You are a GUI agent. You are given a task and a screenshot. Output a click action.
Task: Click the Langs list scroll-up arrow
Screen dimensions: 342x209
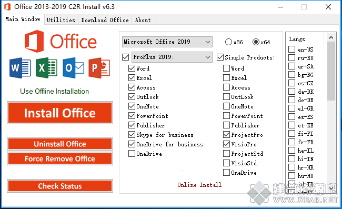click(x=331, y=37)
